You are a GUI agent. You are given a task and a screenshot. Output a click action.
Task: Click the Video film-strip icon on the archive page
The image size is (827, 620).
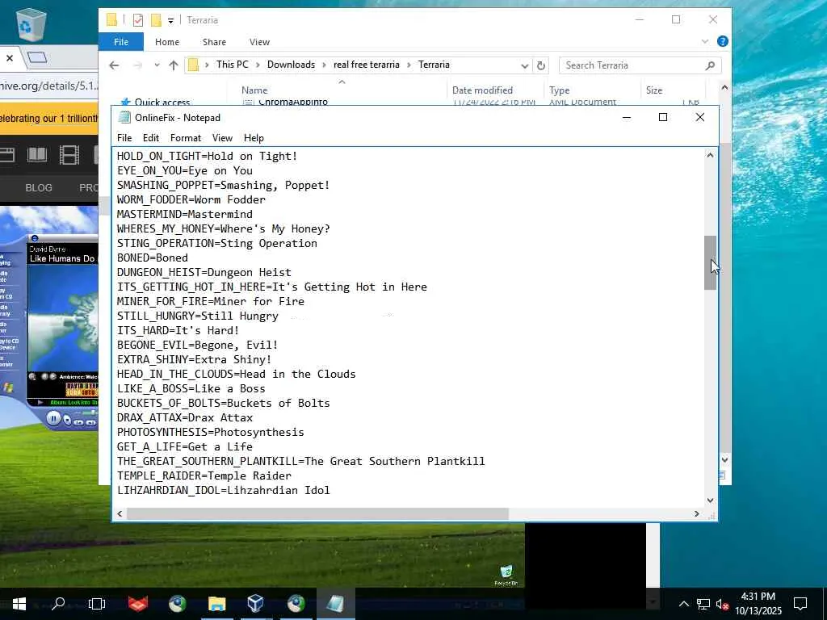[69, 155]
